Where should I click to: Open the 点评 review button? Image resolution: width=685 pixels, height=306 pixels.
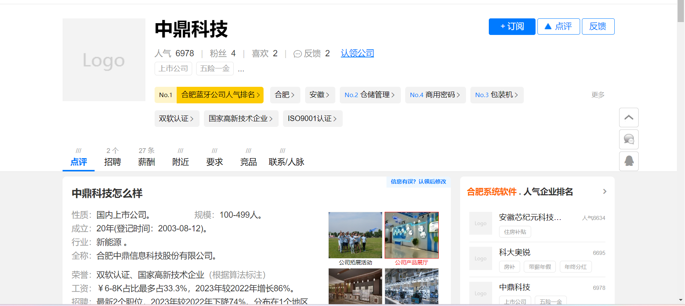click(558, 26)
